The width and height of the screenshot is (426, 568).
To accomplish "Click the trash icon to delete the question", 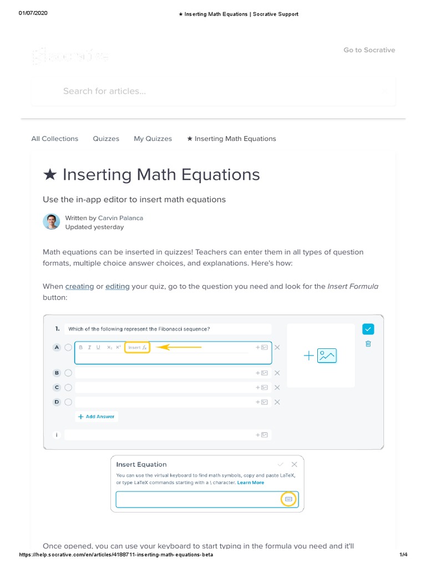I will click(368, 344).
